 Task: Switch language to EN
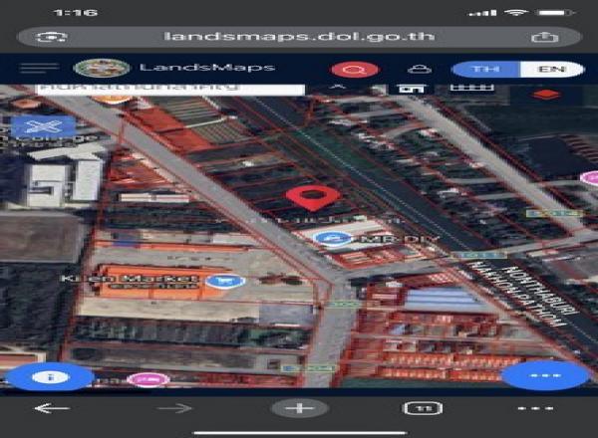[545, 70]
